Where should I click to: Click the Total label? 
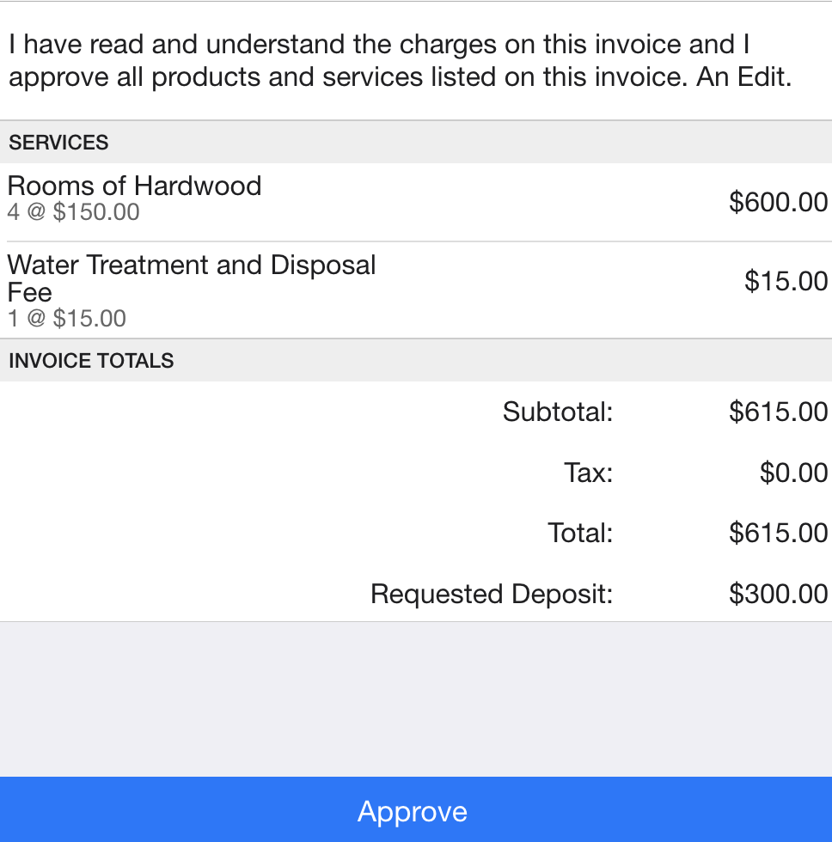(580, 533)
